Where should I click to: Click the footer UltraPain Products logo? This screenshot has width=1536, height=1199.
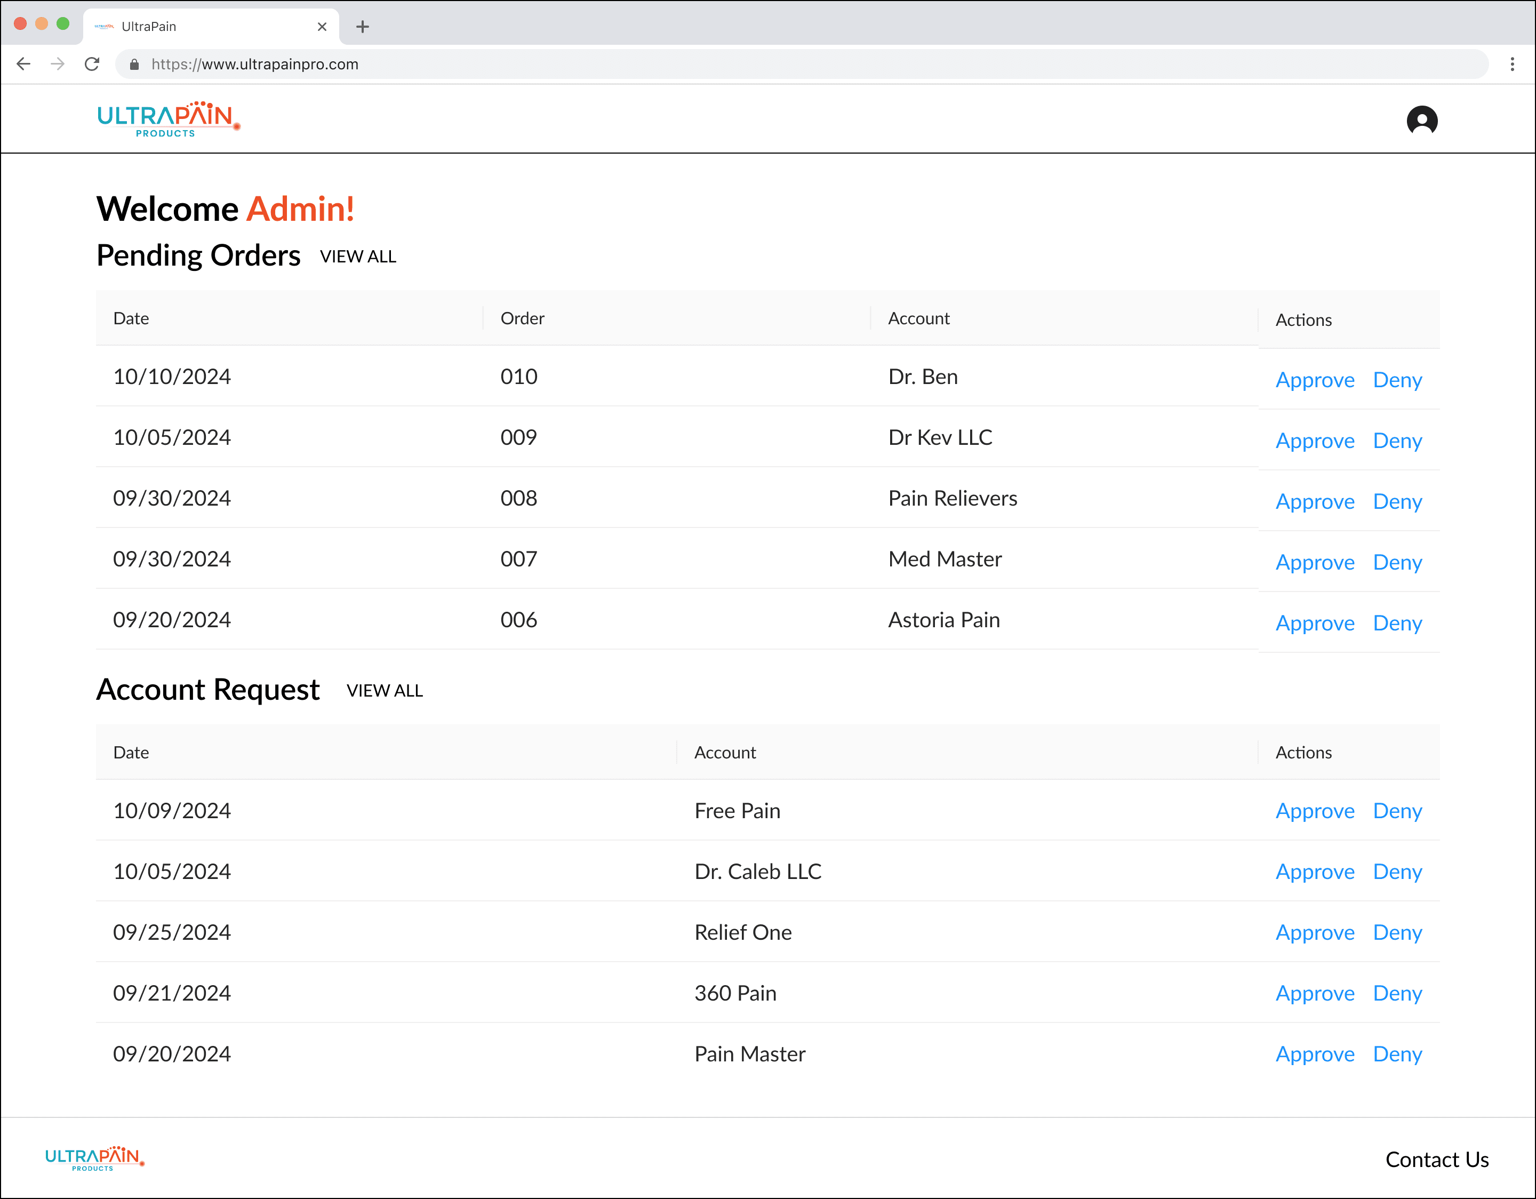pos(94,1157)
